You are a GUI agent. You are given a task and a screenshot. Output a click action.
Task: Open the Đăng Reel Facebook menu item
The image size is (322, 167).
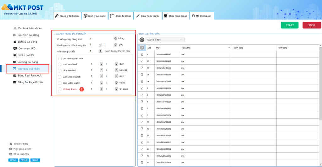click(30, 76)
